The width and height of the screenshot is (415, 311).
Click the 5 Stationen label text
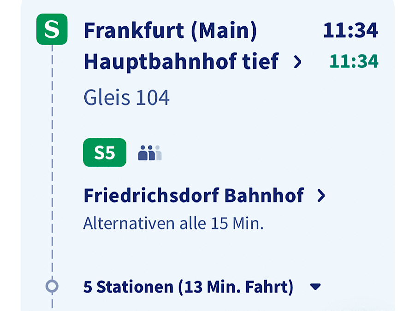tap(128, 287)
